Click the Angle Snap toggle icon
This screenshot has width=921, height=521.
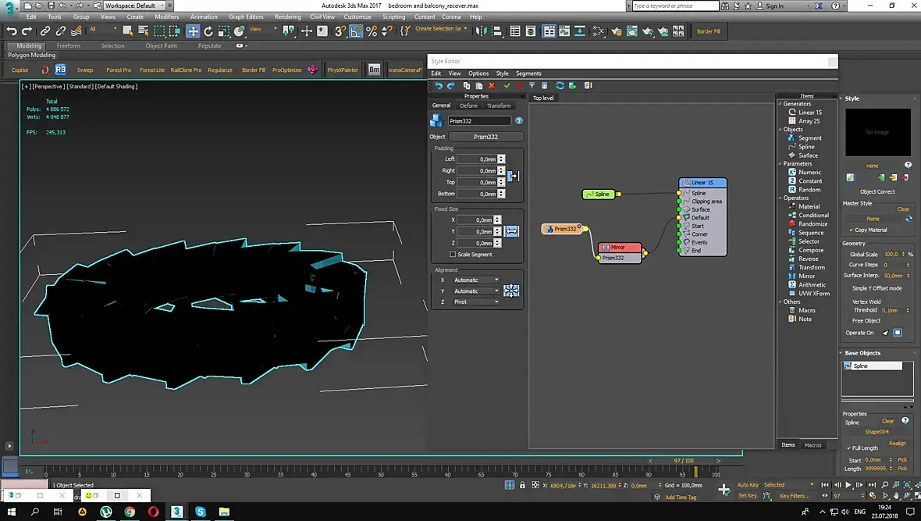(356, 31)
